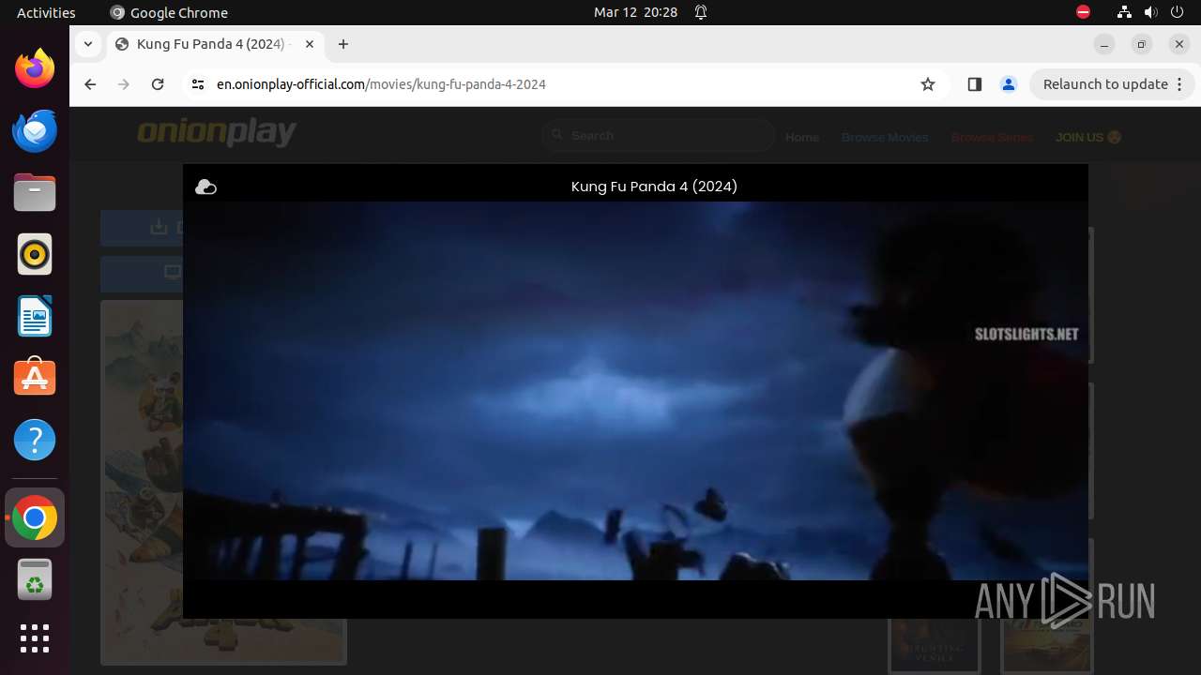Screen dimensions: 1201x675
Task: Open LibreOffice Writer from the dock
Action: (x=35, y=316)
